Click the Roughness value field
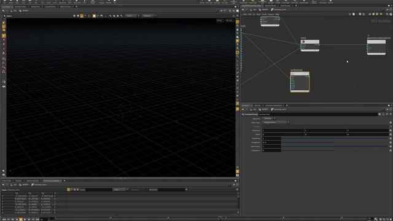Screen dimensions: 393x221 tap(271, 142)
